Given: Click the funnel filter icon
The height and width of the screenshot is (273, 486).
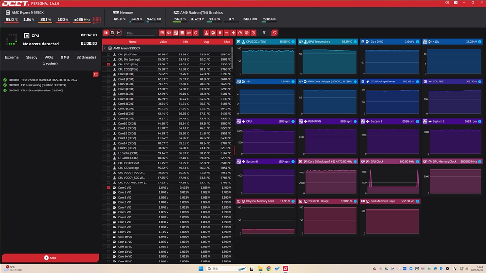Looking at the screenshot, I should [264, 33].
